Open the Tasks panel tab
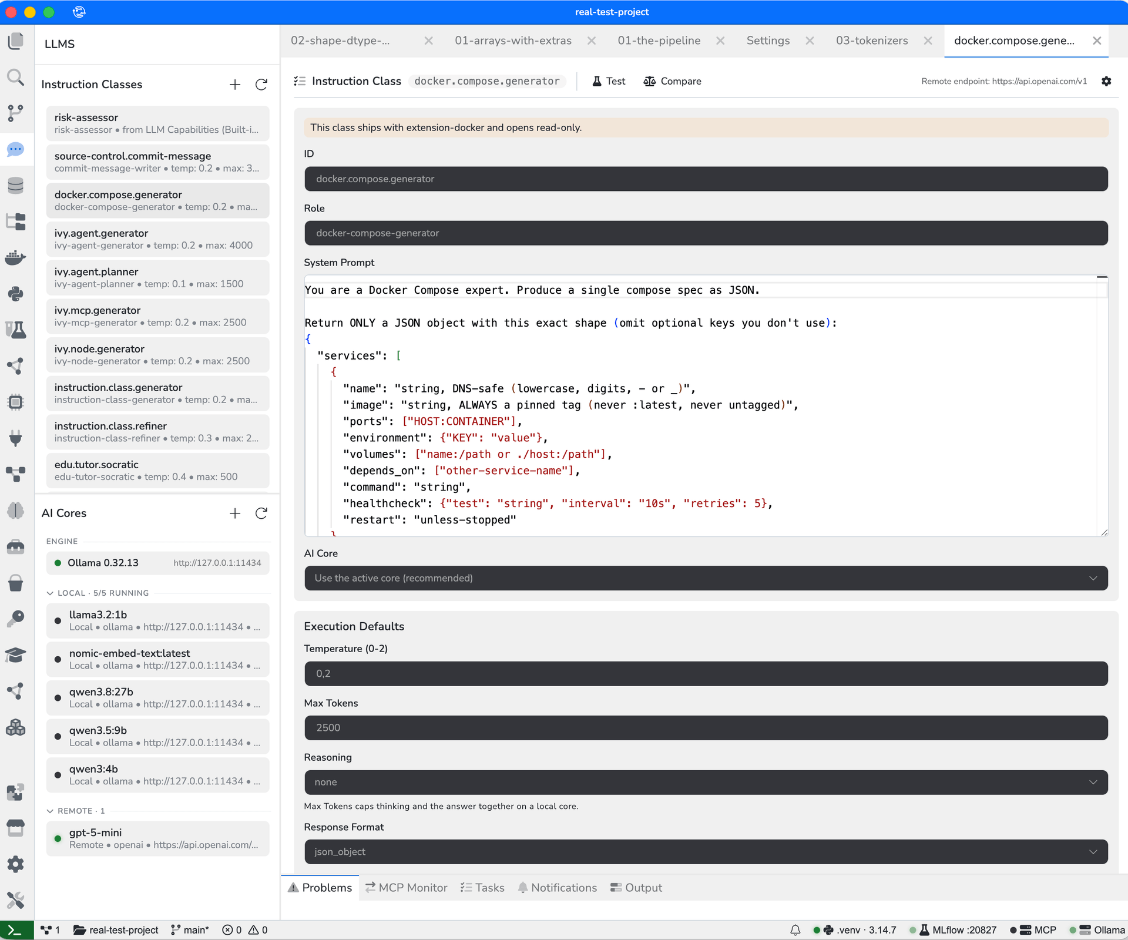Viewport: 1128px width, 940px height. click(482, 888)
